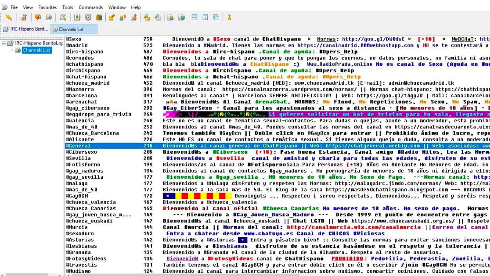Click the DCC Send folder toolbar icon

pos(111,18)
